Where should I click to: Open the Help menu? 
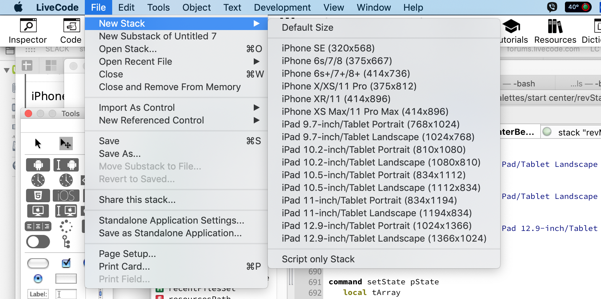(x=413, y=7)
